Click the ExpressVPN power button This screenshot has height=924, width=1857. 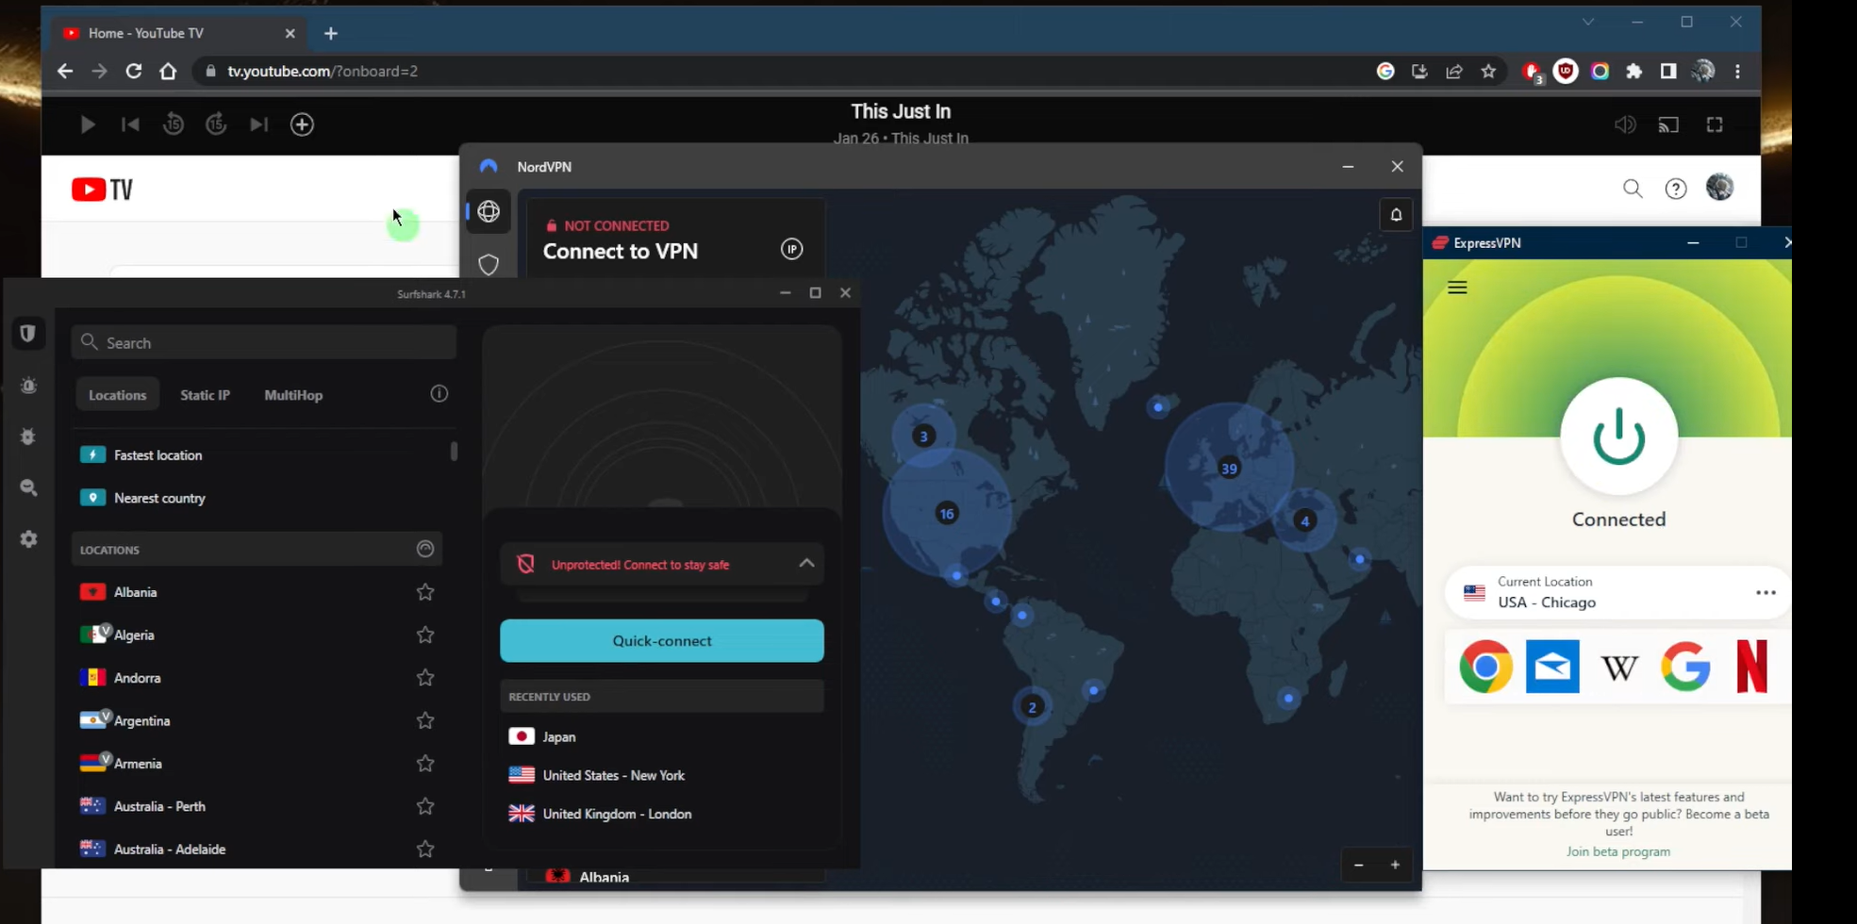point(1618,436)
